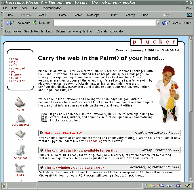The width and height of the screenshot is (194, 190).
Task: Click the scrollbar down arrow
Action: (x=191, y=179)
